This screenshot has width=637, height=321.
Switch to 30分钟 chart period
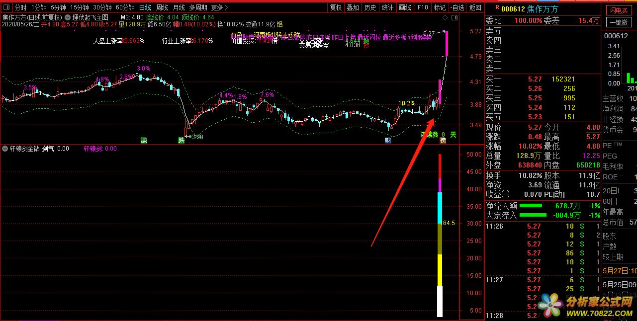(x=102, y=7)
